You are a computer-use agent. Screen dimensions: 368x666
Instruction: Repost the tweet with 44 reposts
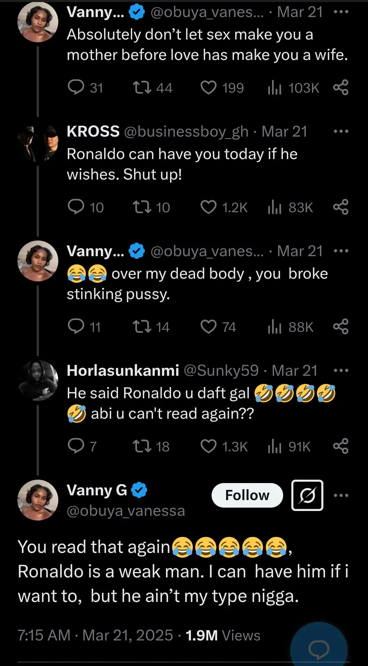point(142,88)
